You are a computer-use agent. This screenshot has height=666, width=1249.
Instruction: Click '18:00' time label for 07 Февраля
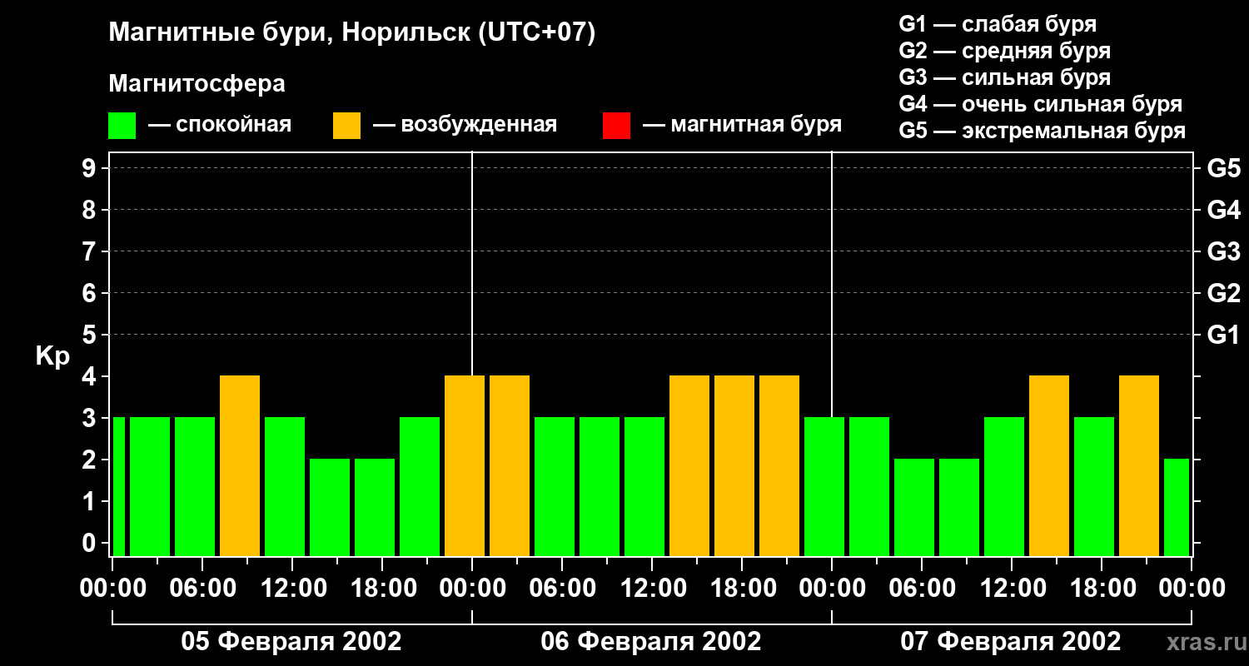click(1102, 589)
